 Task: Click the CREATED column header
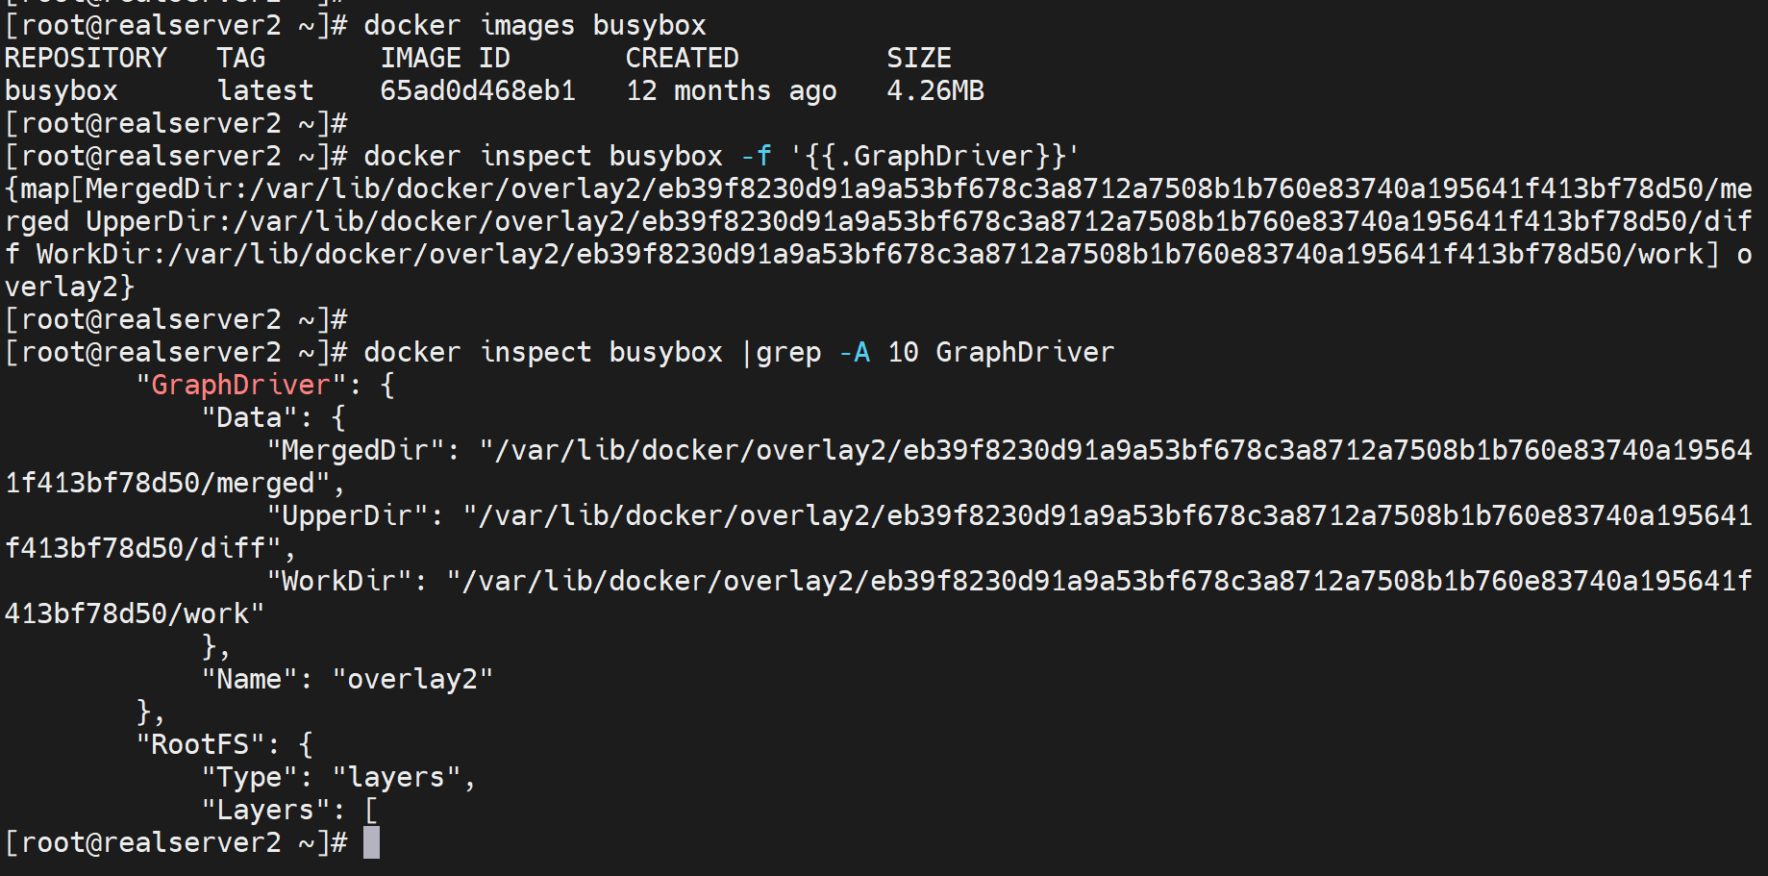[682, 59]
